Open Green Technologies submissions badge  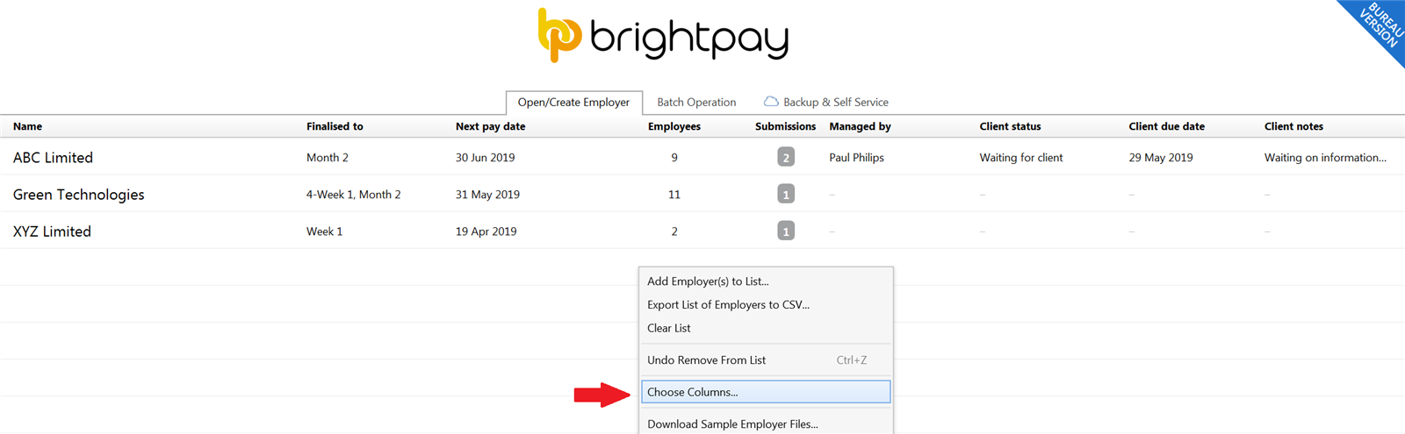pos(786,195)
